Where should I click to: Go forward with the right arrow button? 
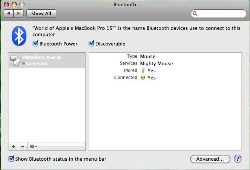pyautogui.click(x=19, y=13)
